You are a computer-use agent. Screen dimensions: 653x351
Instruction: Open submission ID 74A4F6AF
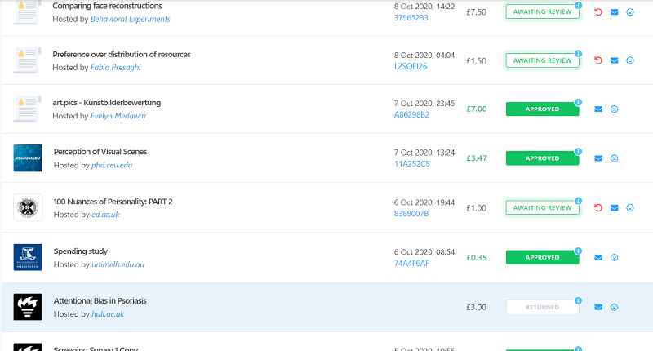tap(411, 263)
